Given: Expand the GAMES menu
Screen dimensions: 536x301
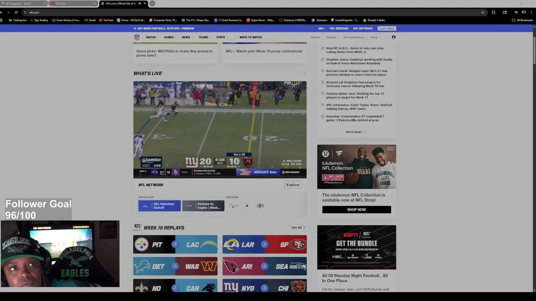Looking at the screenshot, I should pos(170,37).
